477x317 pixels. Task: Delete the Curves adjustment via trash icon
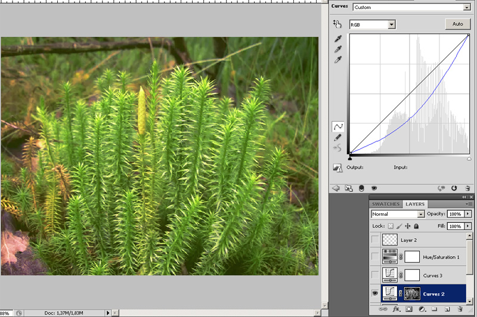468,188
